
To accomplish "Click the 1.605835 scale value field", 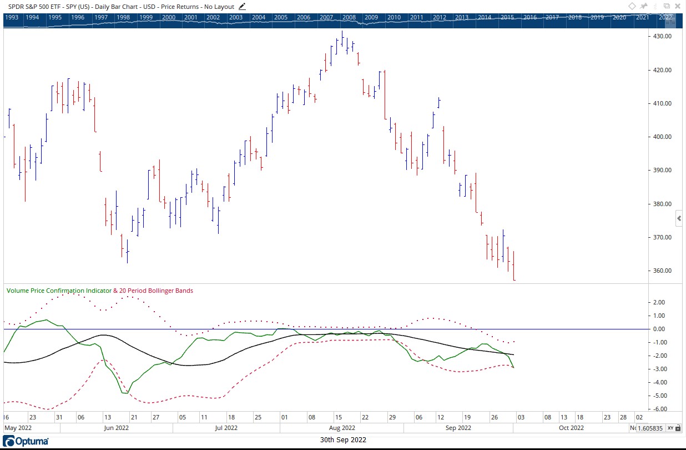I will (x=651, y=428).
